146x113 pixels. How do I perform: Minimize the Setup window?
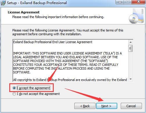pos(120,2)
